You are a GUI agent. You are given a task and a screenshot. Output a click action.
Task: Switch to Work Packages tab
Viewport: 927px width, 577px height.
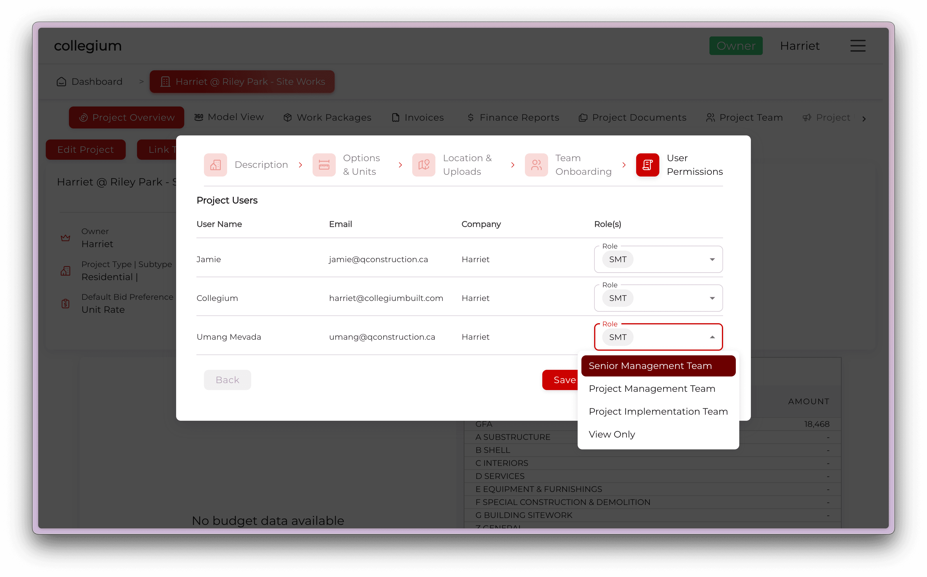(327, 117)
